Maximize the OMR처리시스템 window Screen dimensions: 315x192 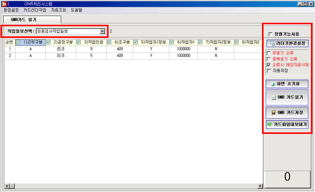(305, 4)
